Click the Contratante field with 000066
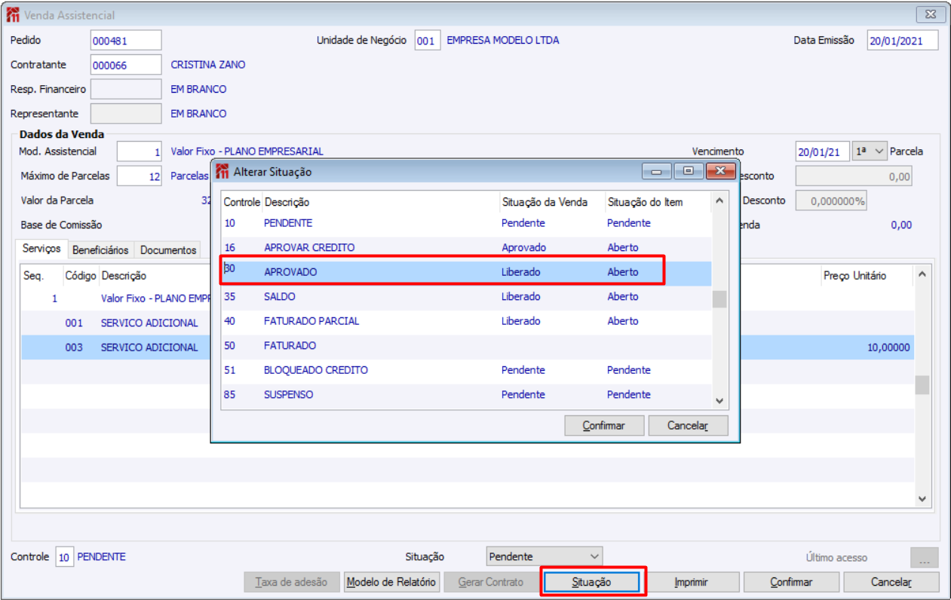The image size is (951, 600). coord(126,65)
